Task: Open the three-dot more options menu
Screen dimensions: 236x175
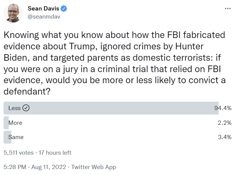Action: point(228,9)
